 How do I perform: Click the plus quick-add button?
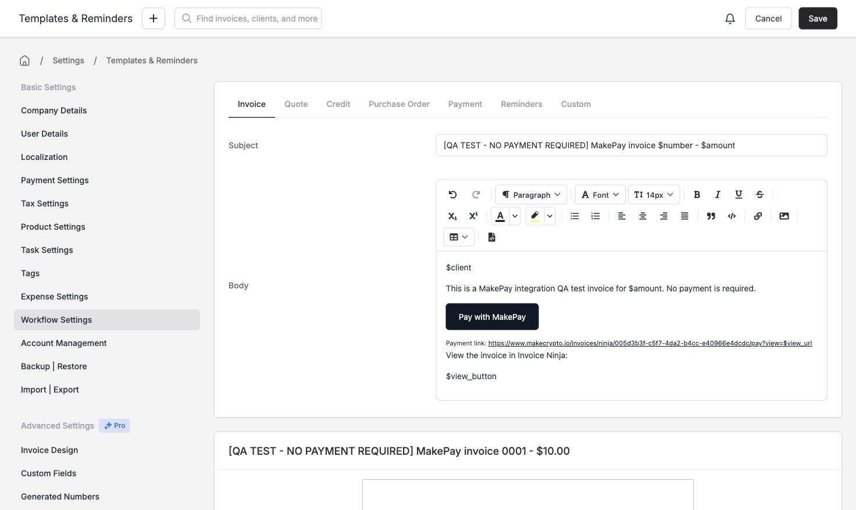(154, 19)
